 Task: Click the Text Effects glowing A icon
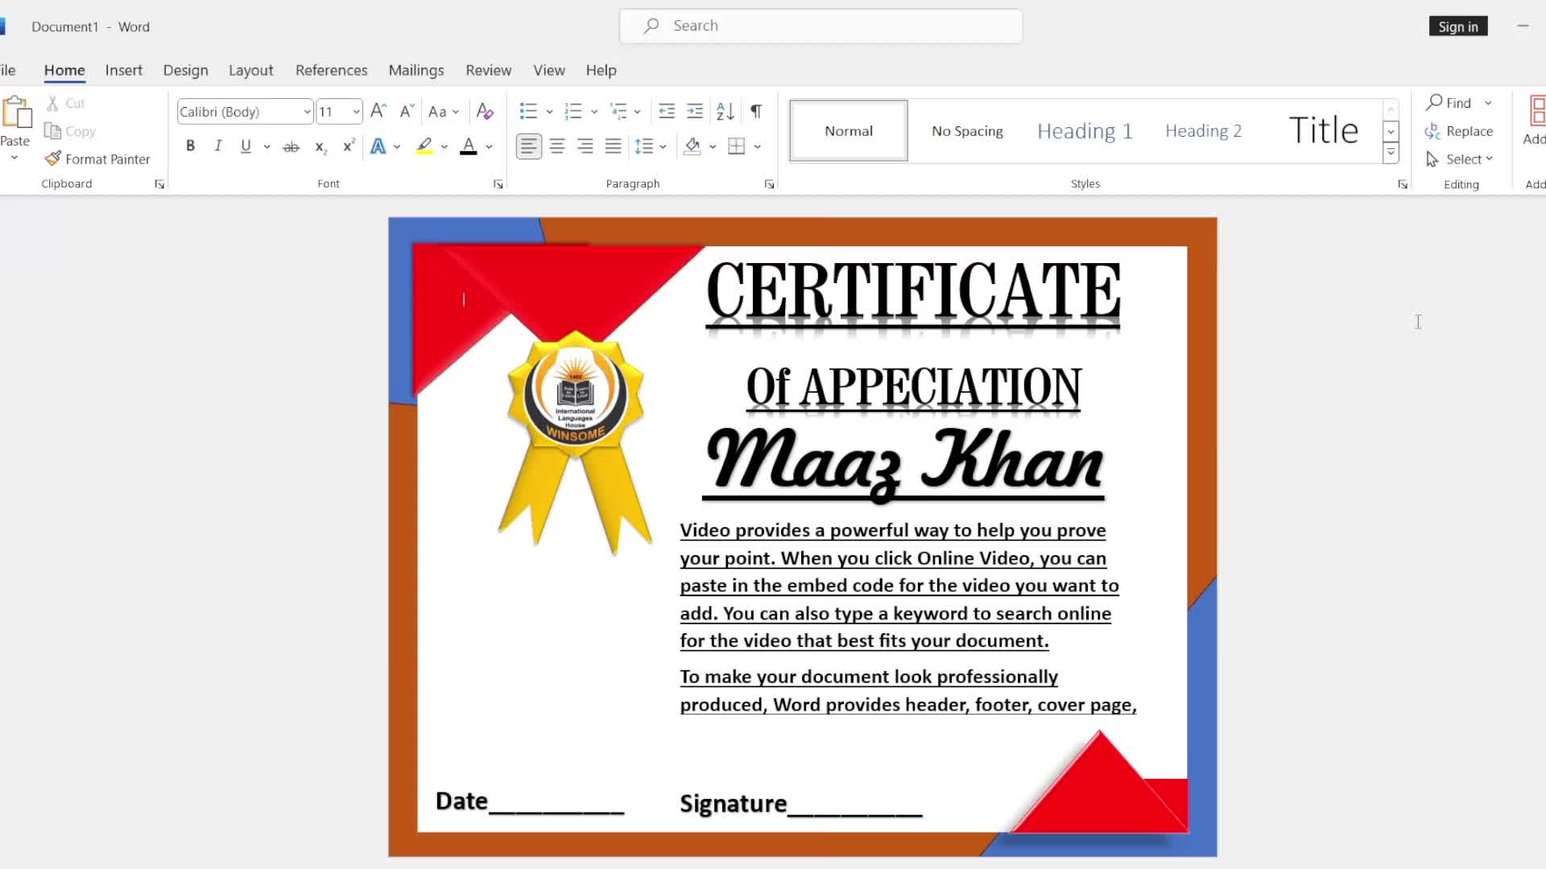[x=378, y=146]
